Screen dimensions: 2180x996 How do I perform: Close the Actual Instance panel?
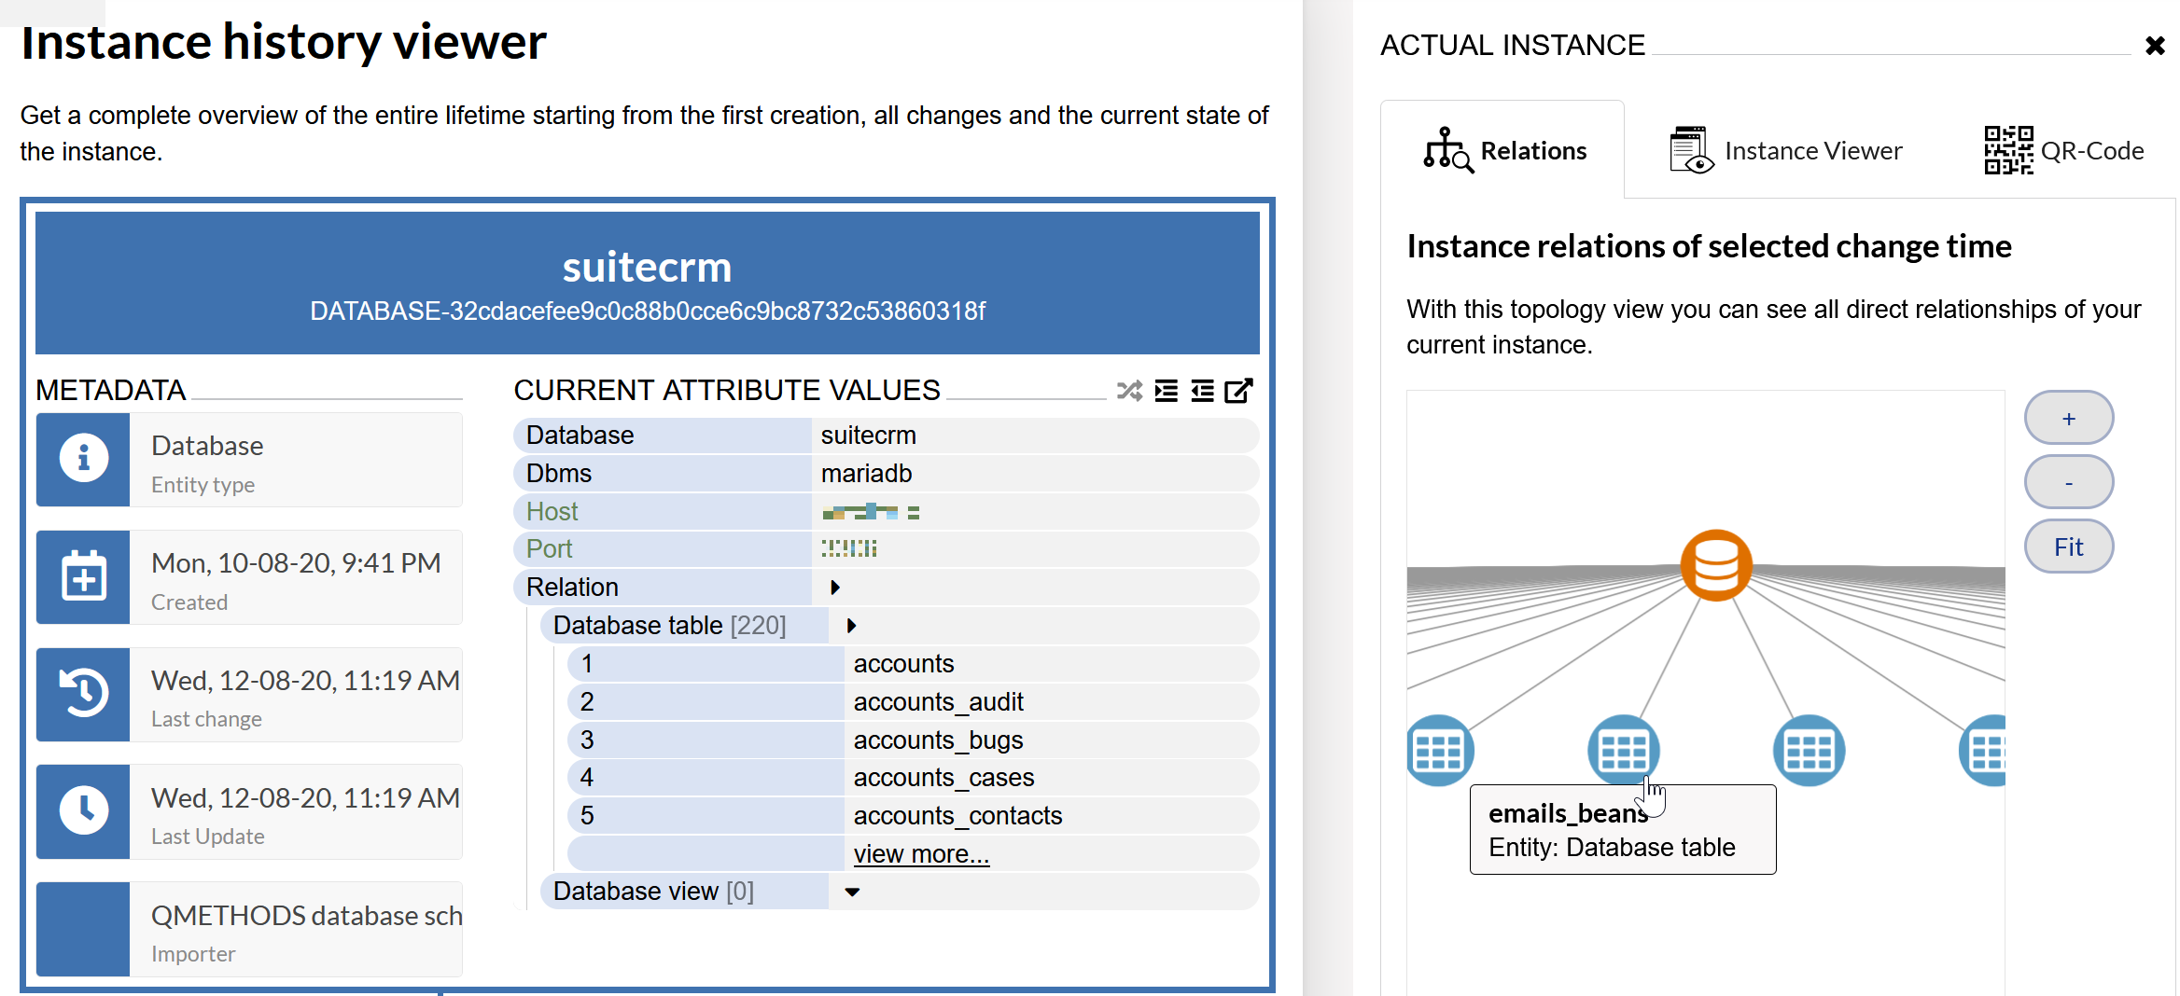[x=2155, y=45]
